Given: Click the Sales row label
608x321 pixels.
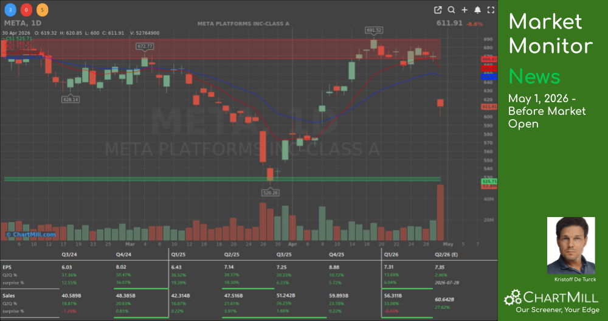Looking at the screenshot, I should click(x=9, y=295).
